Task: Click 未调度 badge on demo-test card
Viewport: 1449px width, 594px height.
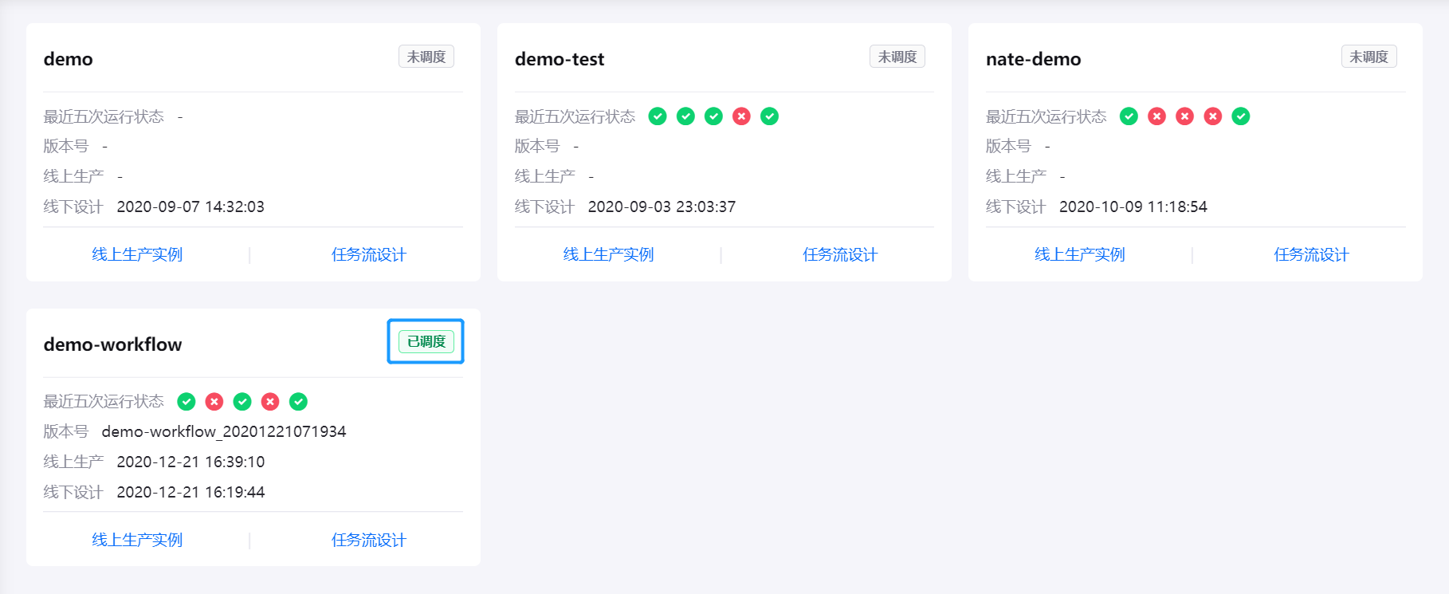Action: click(897, 57)
